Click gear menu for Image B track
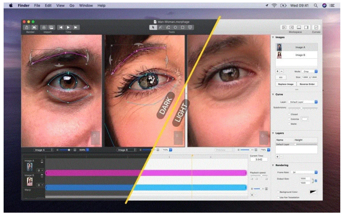This screenshot has width=345, height=217. coord(40,185)
